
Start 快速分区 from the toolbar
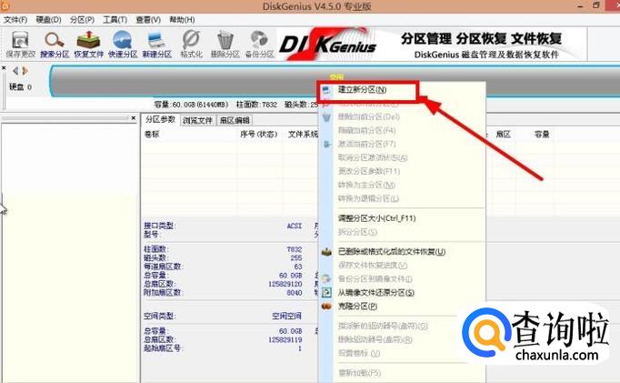click(x=123, y=44)
